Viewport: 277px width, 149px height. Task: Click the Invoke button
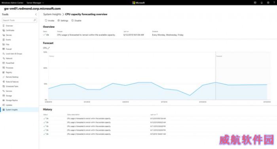coord(49,21)
